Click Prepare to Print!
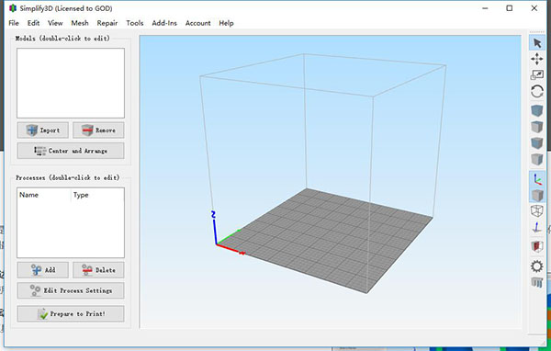This screenshot has width=551, height=351. click(x=71, y=313)
